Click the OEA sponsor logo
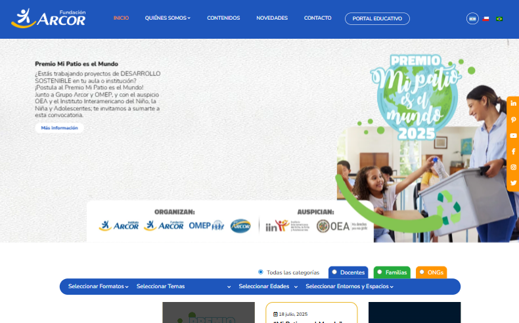The height and width of the screenshot is (323, 519). (342, 226)
